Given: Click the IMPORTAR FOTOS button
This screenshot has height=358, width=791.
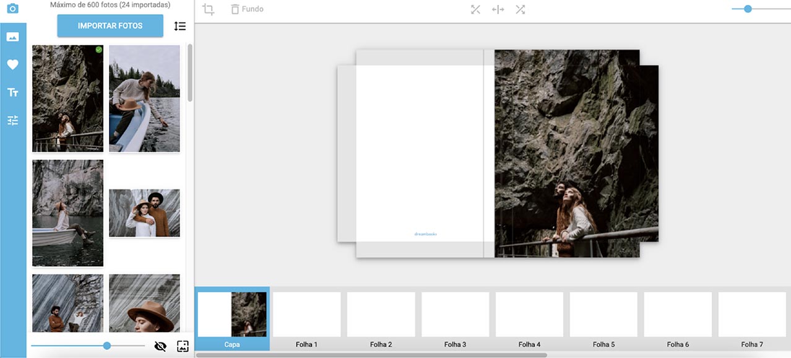Looking at the screenshot, I should [x=110, y=26].
